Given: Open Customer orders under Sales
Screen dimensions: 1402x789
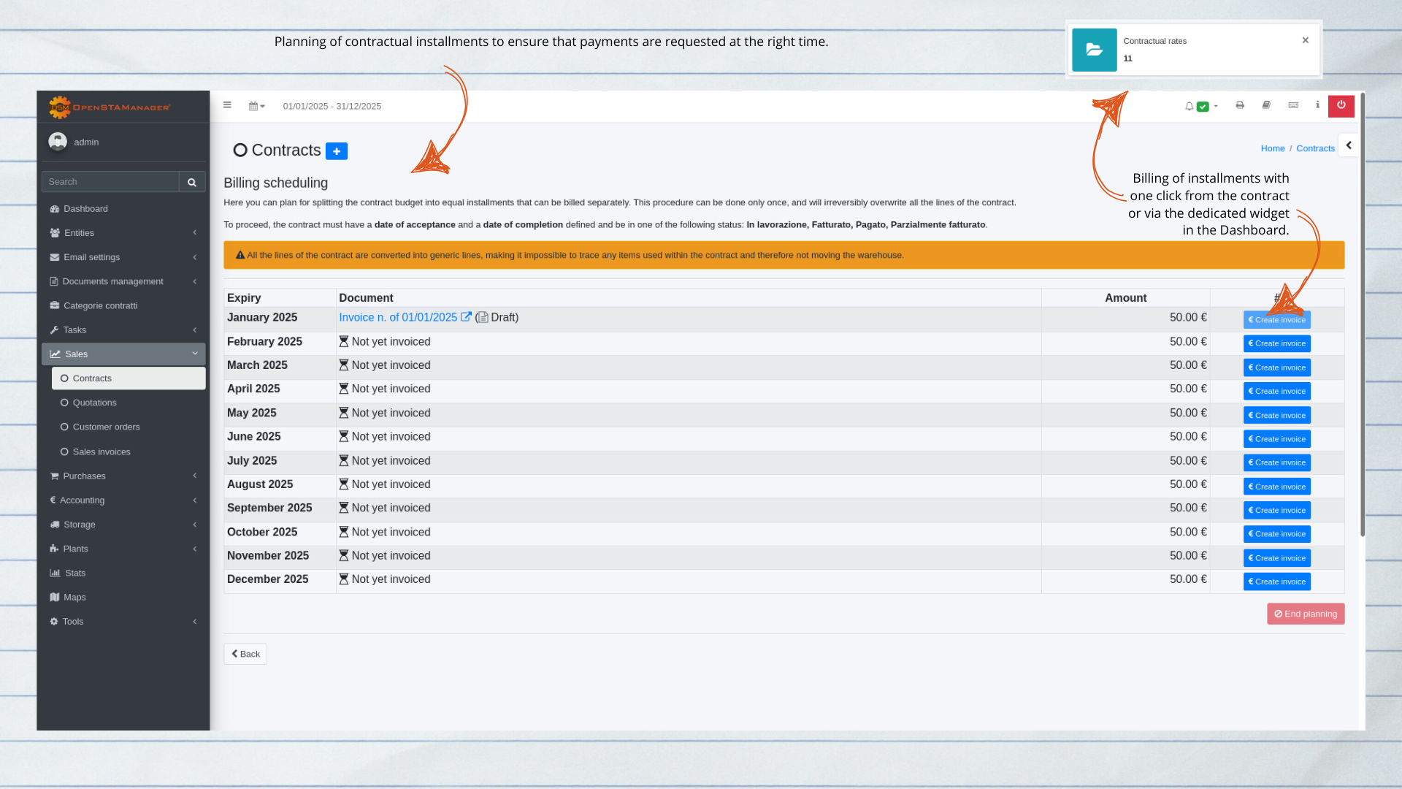Looking at the screenshot, I should coord(129,427).
